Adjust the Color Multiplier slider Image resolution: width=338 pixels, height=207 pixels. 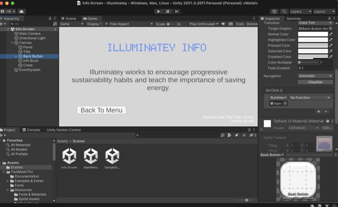[x=308, y=62]
